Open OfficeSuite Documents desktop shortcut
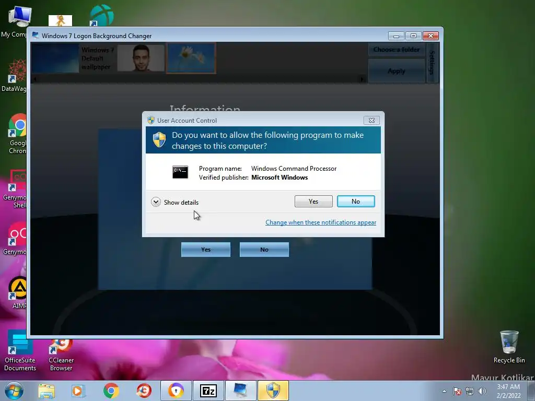This screenshot has height=401, width=535. click(x=20, y=350)
